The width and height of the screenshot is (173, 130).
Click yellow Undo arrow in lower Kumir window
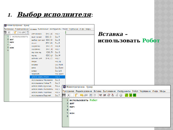tap(82, 95)
